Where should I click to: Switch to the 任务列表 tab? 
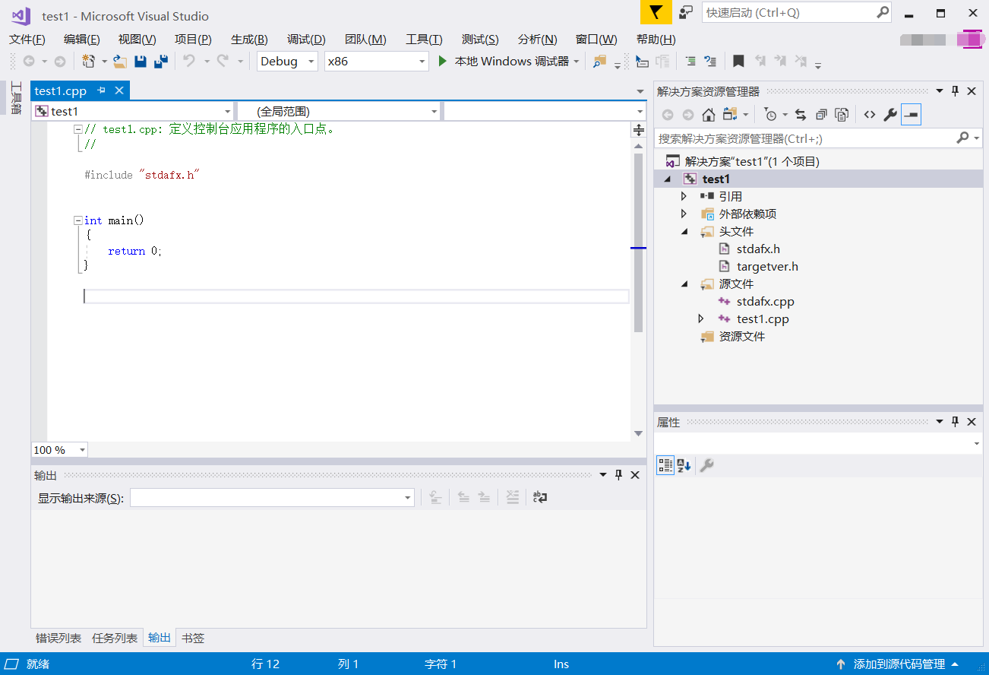pos(115,638)
